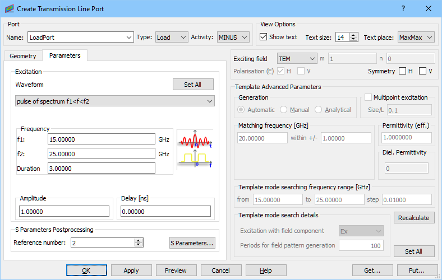Viewport: 442px width, 280px height.
Task: Open the S Parameters... dialog button
Action: 192,243
